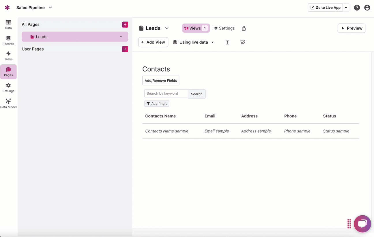Focus the Search by keyword field
This screenshot has height=237, width=374.
[x=166, y=94]
